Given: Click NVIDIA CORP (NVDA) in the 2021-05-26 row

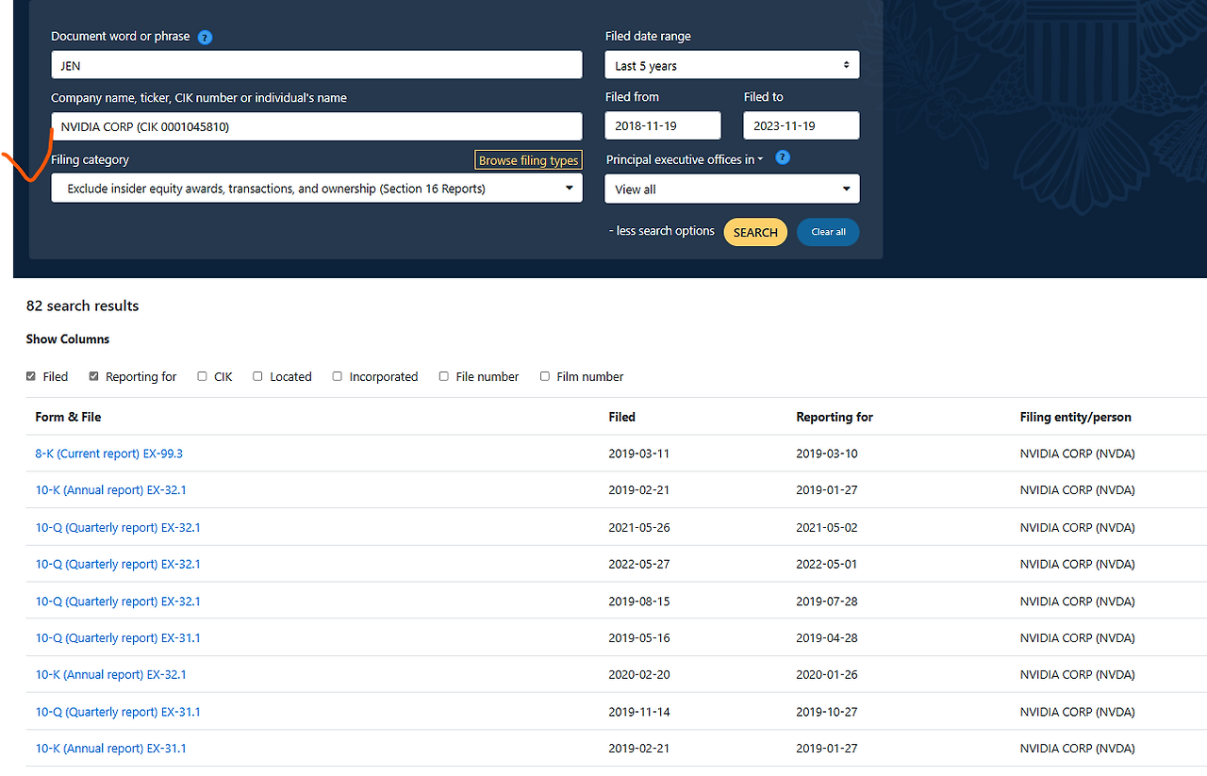Looking at the screenshot, I should pyautogui.click(x=1077, y=527).
